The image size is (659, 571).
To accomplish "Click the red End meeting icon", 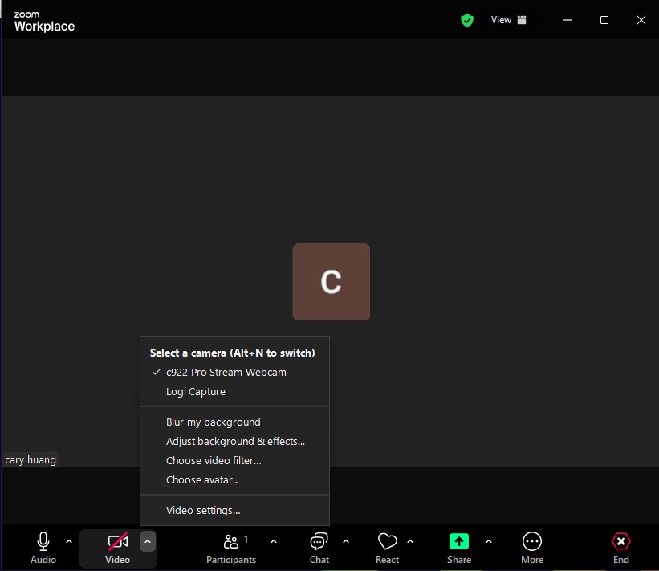I will point(620,542).
